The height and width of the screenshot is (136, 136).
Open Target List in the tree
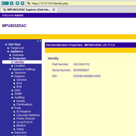point(17,48)
